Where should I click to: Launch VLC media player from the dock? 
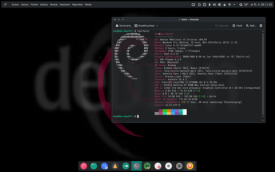tap(115, 166)
